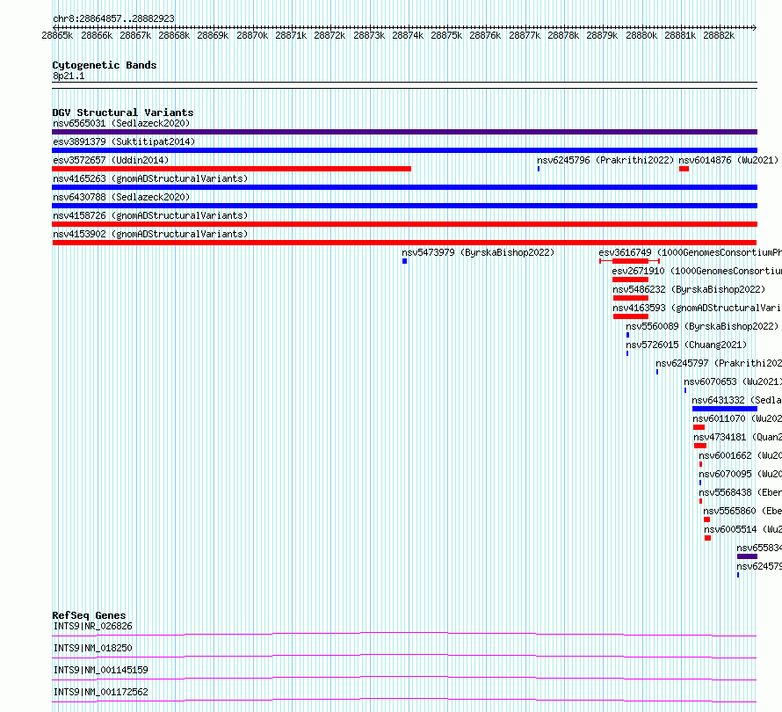
Task: Click the 28882k ruler position
Action: pyautogui.click(x=719, y=36)
